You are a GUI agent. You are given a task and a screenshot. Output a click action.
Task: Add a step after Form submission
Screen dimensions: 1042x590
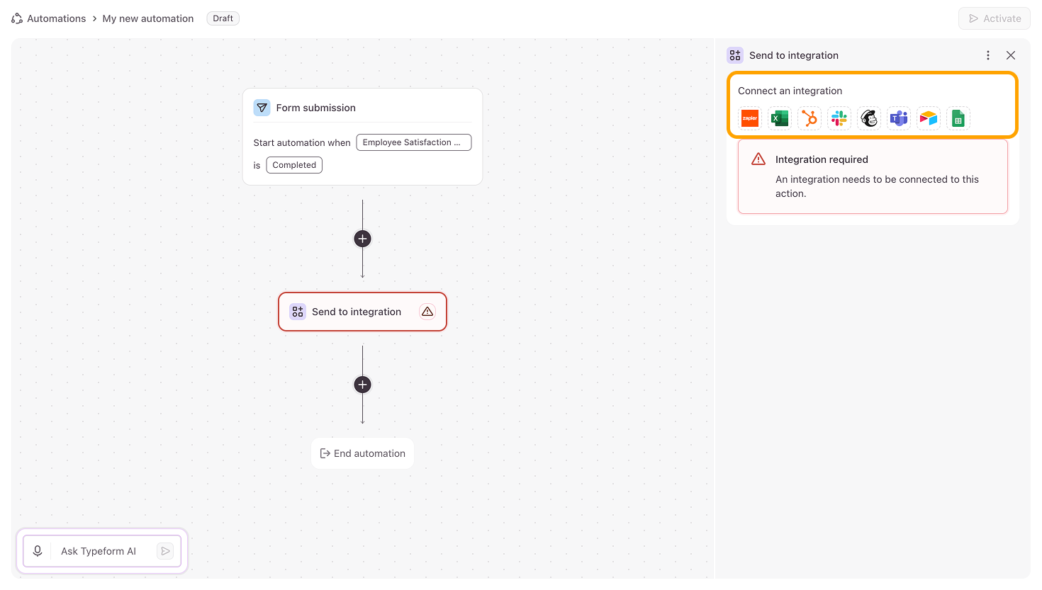pos(362,239)
